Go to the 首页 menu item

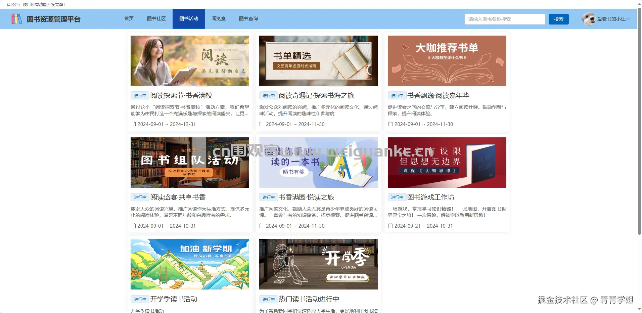point(129,19)
